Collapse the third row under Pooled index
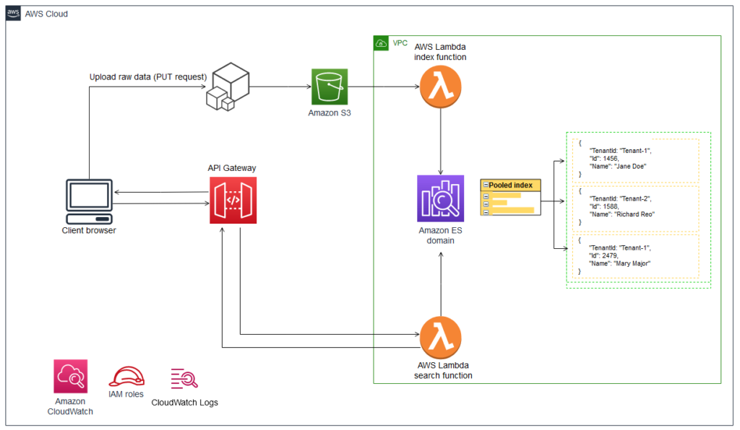This screenshot has width=740, height=430. point(486,212)
